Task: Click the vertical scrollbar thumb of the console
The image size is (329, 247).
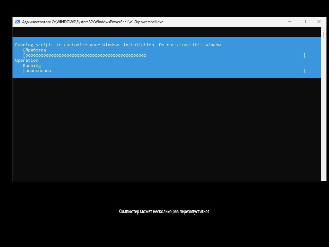Action: pyautogui.click(x=324, y=35)
